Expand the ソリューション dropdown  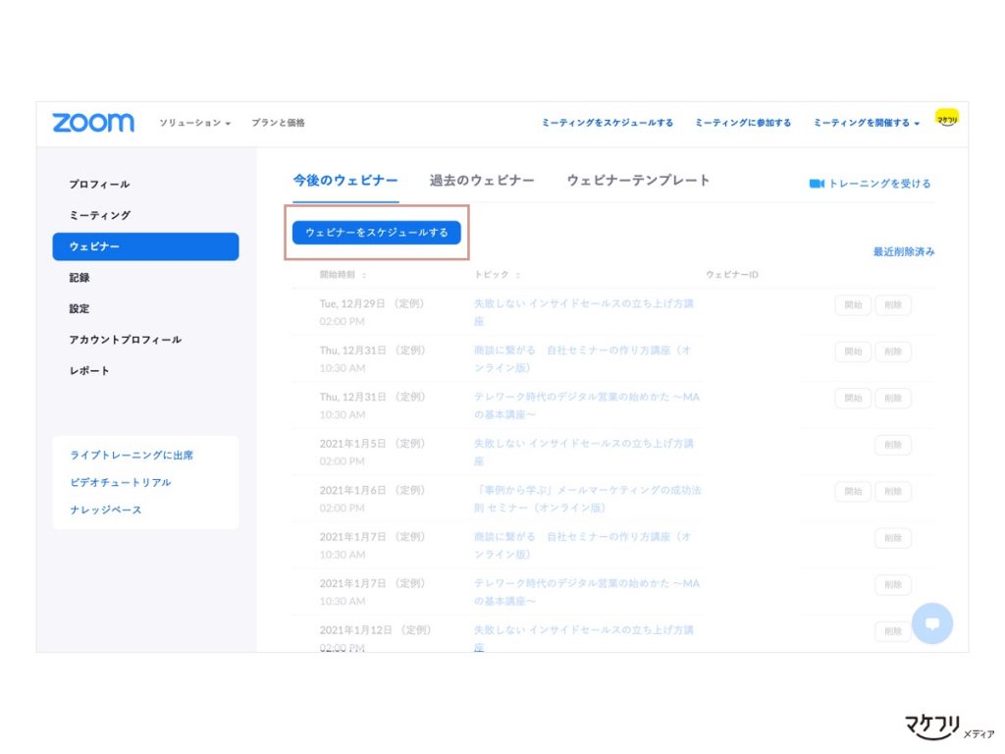click(194, 123)
